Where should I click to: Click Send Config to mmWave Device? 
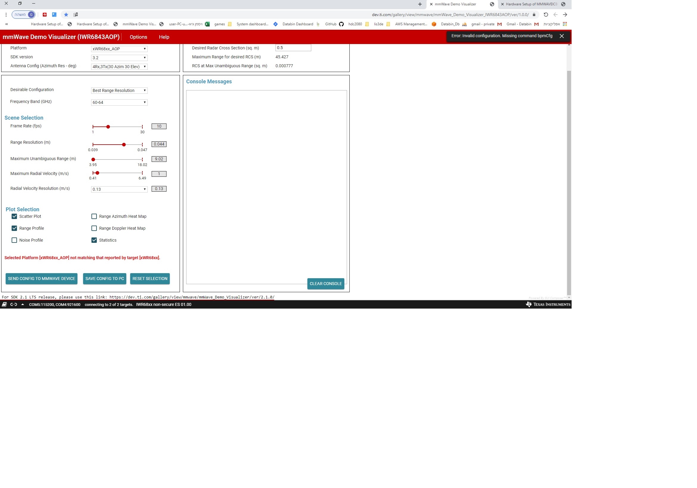[42, 279]
